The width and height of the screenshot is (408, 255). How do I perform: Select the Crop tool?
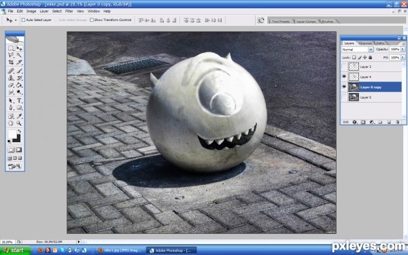coord(11,63)
